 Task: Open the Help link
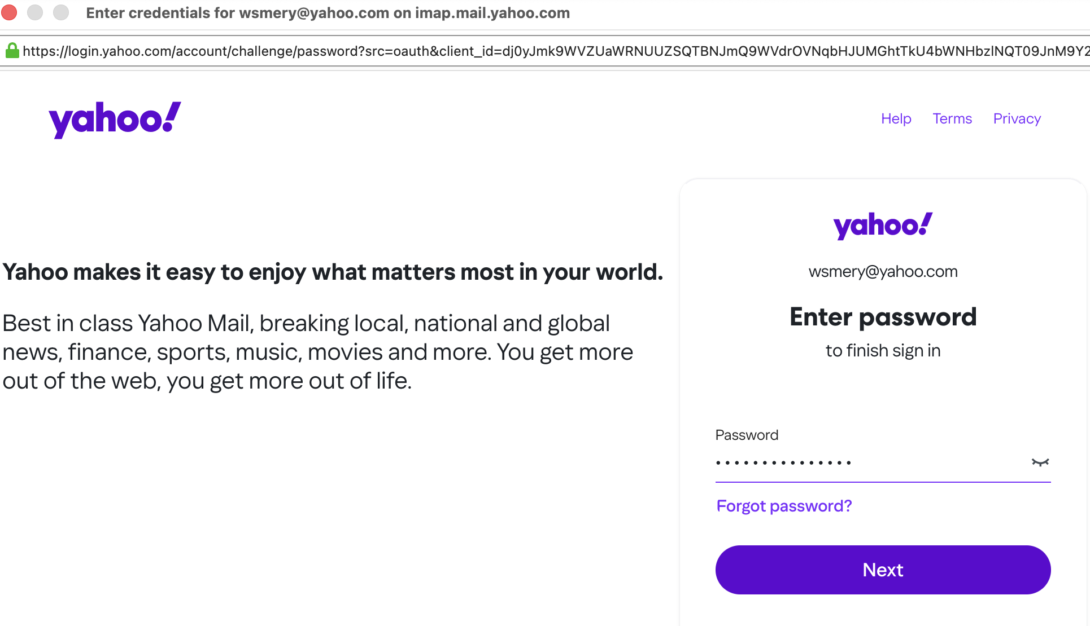(896, 119)
